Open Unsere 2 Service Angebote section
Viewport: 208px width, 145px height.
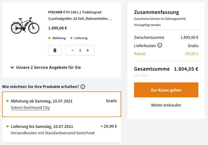49,67
